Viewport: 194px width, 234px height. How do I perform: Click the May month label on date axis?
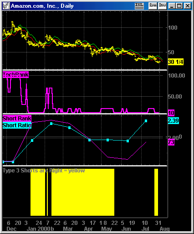click(x=107, y=229)
